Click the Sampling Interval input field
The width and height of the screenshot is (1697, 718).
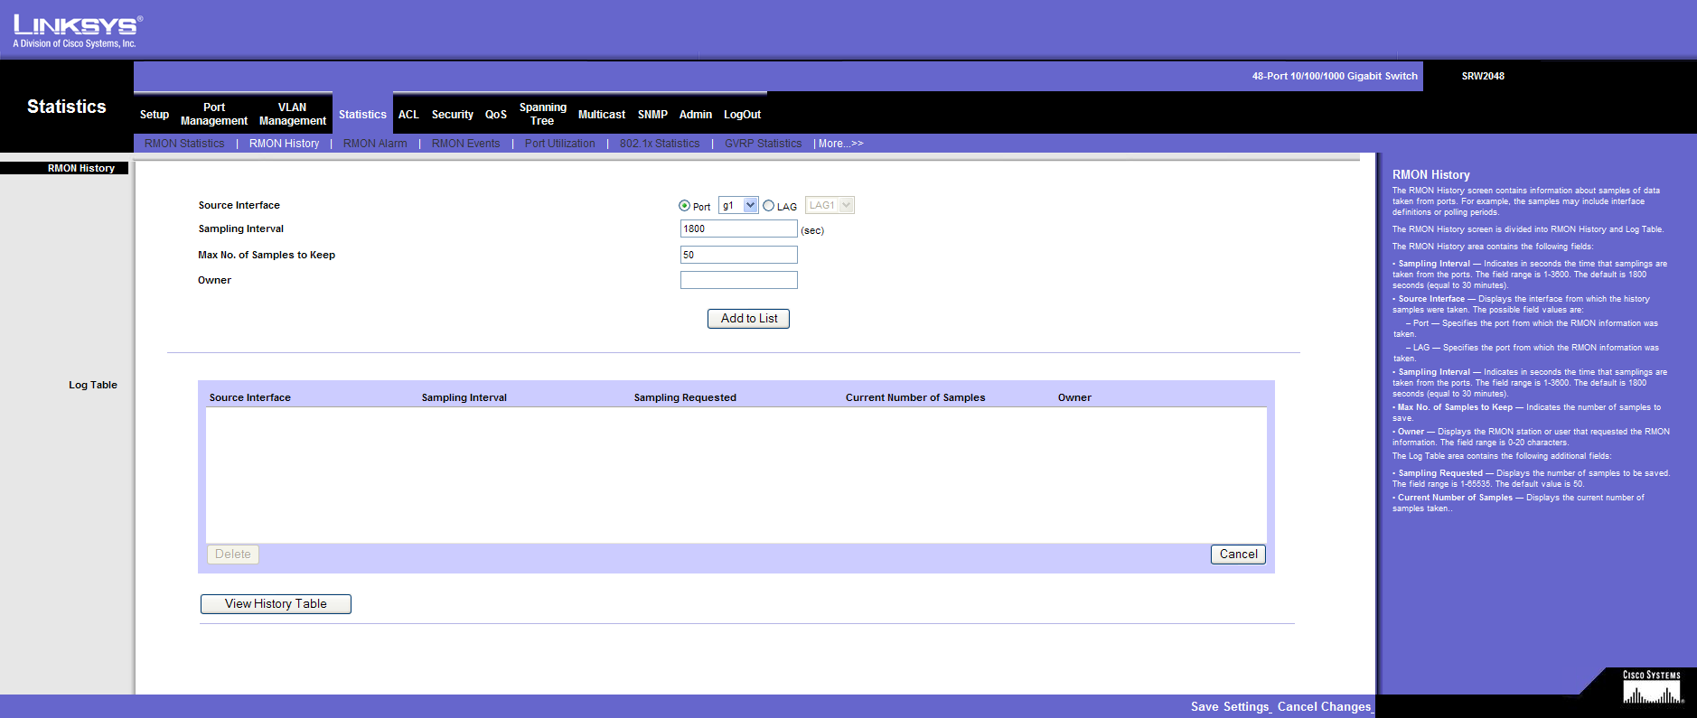738,229
